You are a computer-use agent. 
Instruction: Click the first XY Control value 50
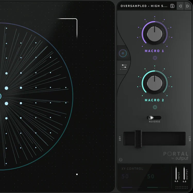click(125, 177)
